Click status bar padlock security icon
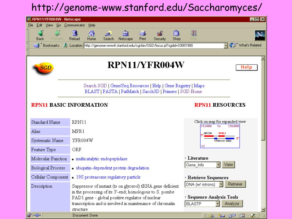Image resolution: width=292 pixels, height=219 pixels. click(x=29, y=216)
